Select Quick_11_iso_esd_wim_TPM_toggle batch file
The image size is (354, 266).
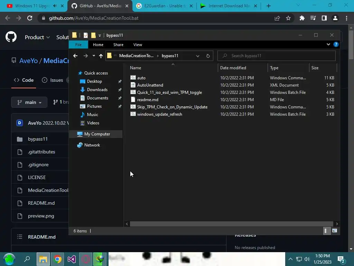[x=169, y=92]
